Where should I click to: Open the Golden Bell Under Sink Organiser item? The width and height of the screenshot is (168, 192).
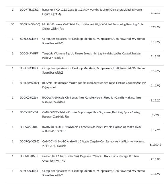90,158
